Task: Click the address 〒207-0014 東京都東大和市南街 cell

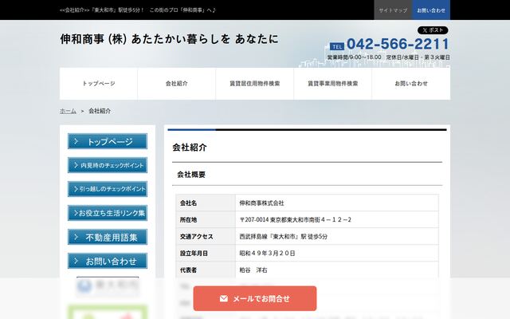Action: 337,220
